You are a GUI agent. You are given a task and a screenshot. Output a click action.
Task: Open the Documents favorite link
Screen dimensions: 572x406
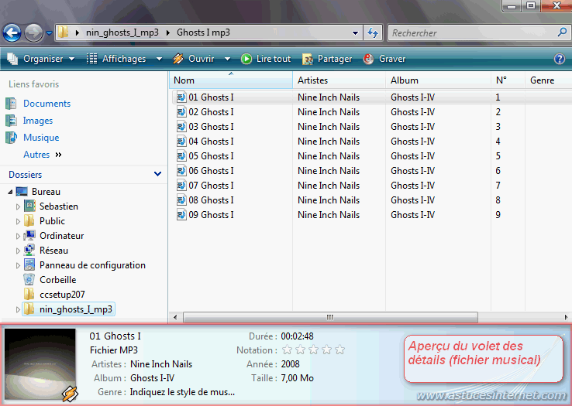(47, 104)
